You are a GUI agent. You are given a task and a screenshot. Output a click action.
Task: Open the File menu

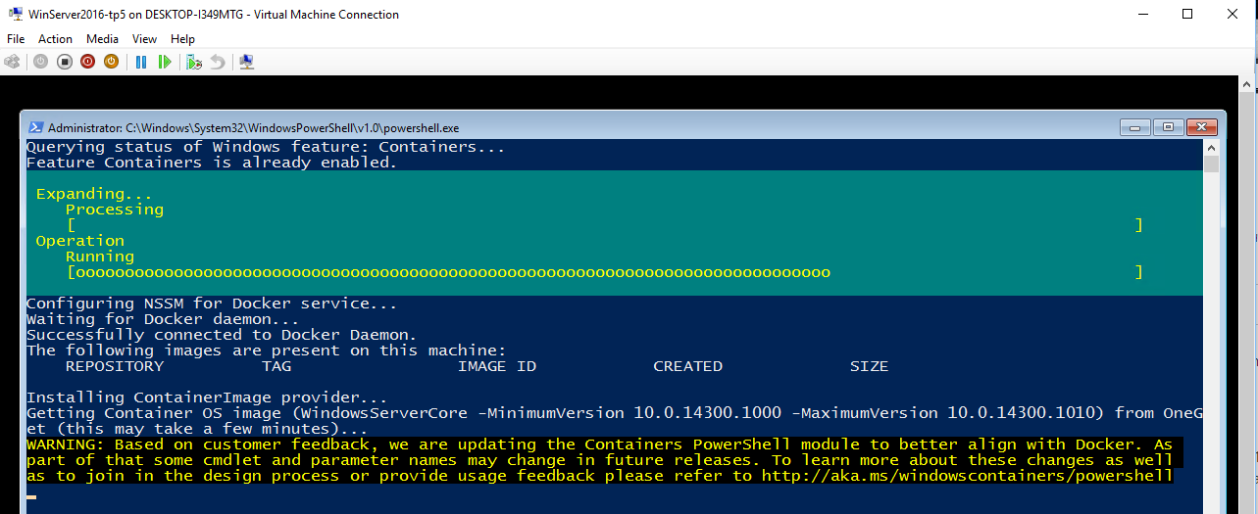pos(16,39)
